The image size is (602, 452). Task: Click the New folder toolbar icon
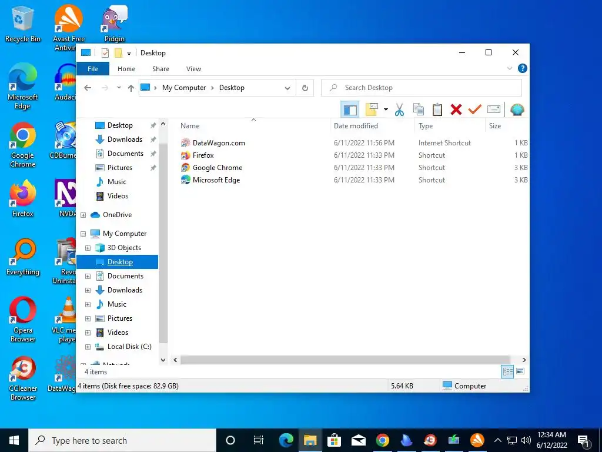coord(372,110)
